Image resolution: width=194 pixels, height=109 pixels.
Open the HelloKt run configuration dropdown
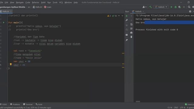point(161,7)
